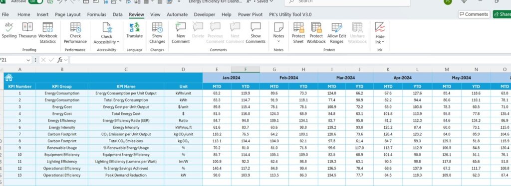511x186 pixels.
Task: Click the Unshare Workbook icon
Action: point(357,27)
